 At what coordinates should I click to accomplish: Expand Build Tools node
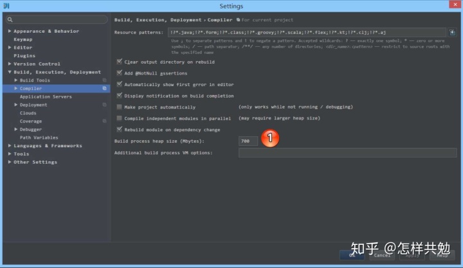click(x=15, y=80)
